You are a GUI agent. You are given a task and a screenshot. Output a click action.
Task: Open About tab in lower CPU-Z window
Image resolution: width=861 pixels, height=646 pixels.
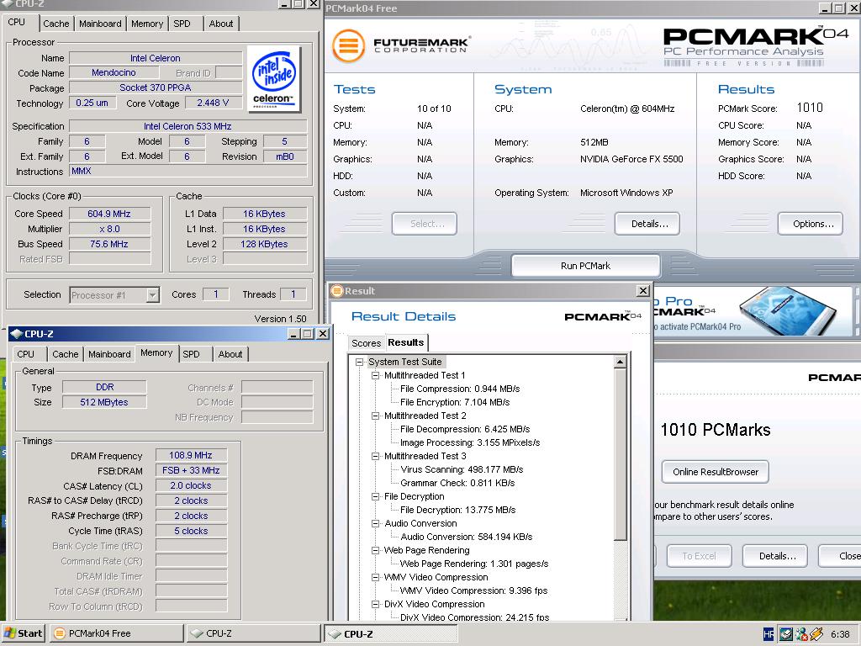click(230, 354)
